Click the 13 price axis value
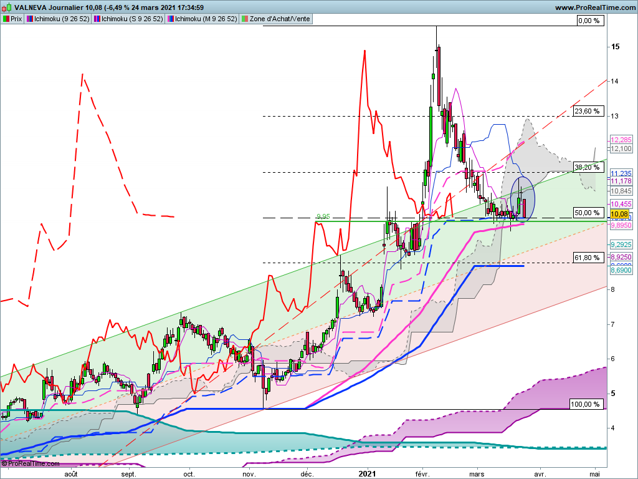 tap(614, 116)
